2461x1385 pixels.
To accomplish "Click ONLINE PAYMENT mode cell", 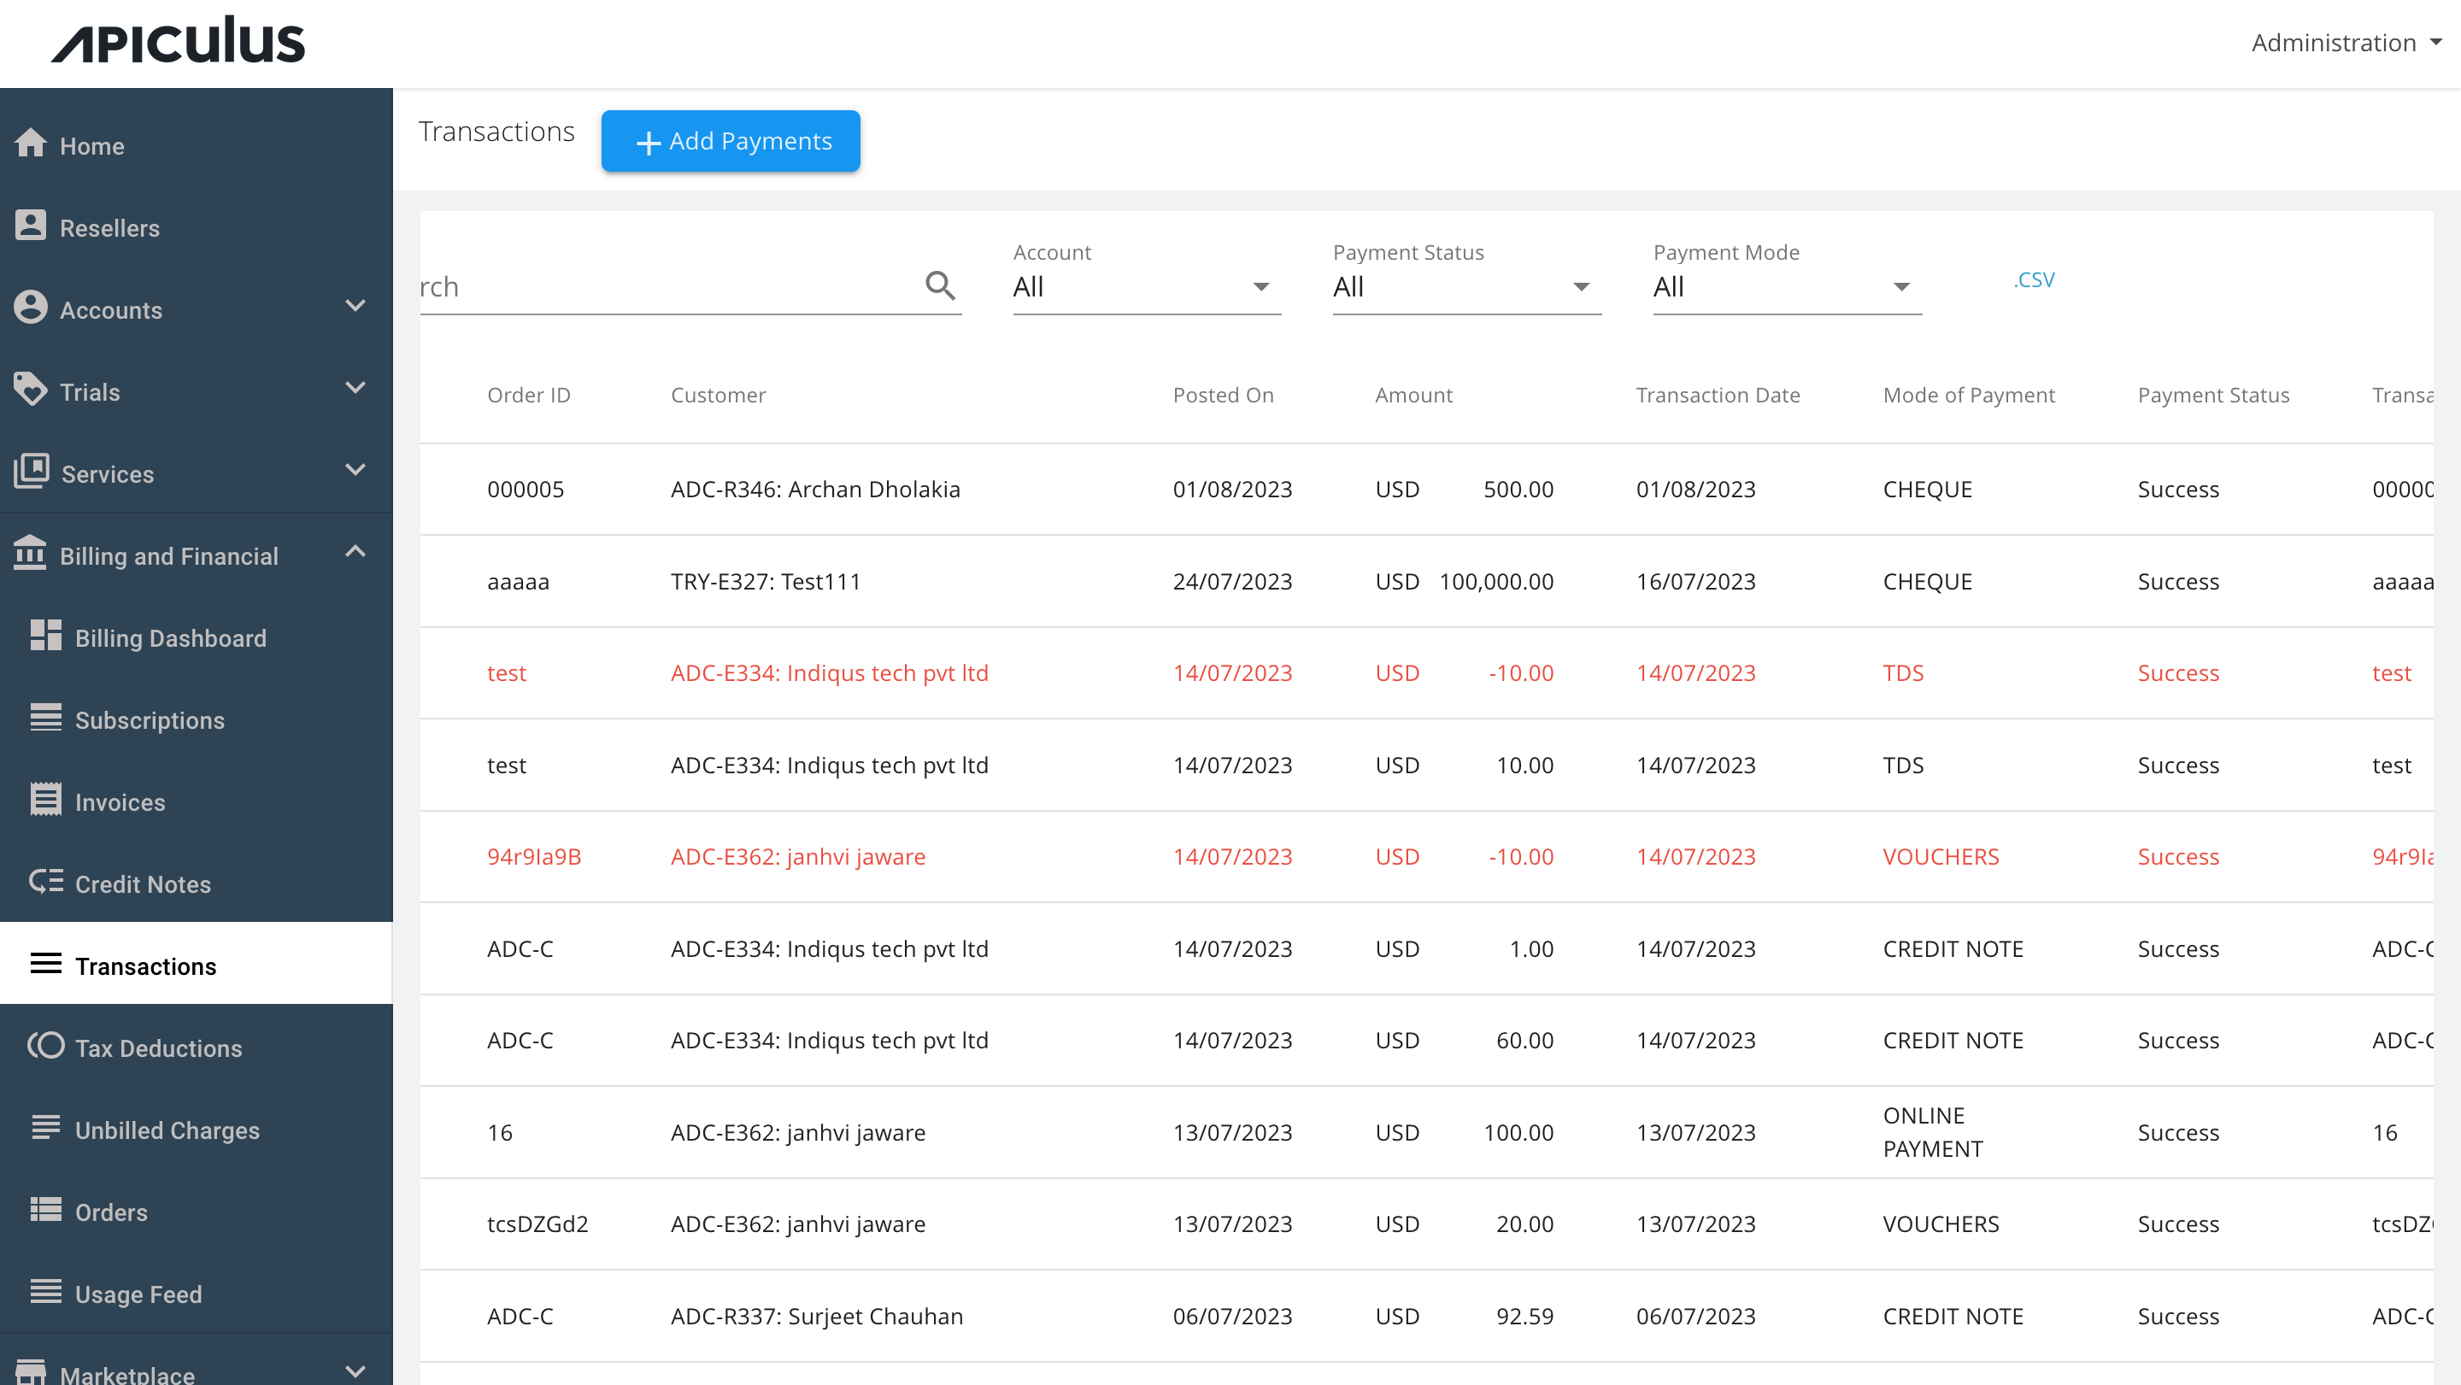I will [x=1933, y=1132].
